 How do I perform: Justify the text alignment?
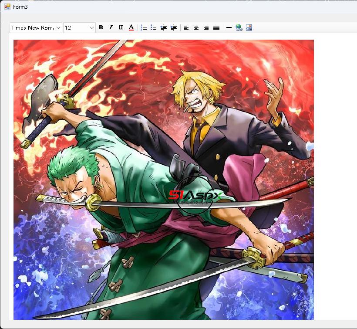[x=216, y=27]
